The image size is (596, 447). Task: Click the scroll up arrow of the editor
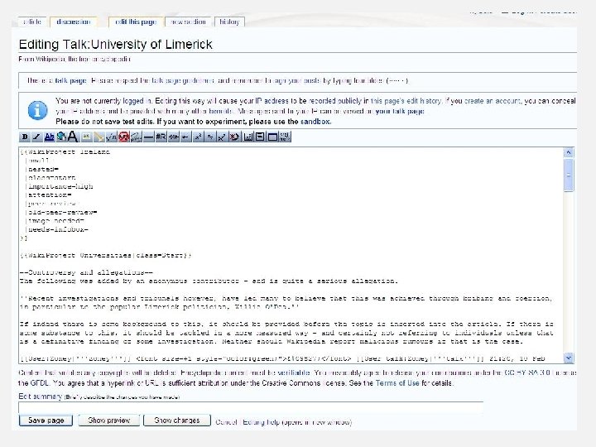pyautogui.click(x=569, y=153)
